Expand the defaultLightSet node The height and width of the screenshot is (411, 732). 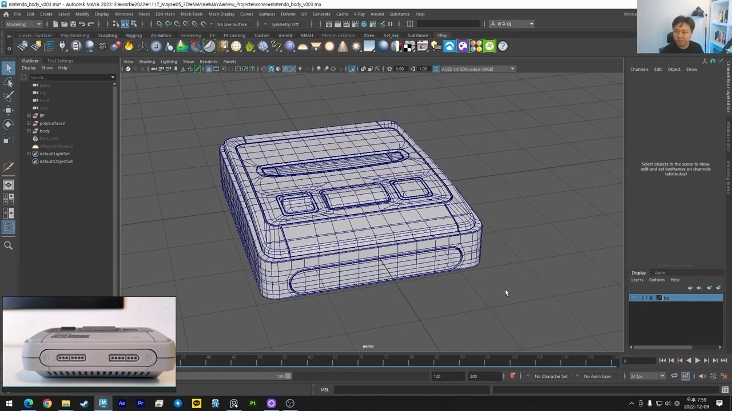tap(29, 154)
